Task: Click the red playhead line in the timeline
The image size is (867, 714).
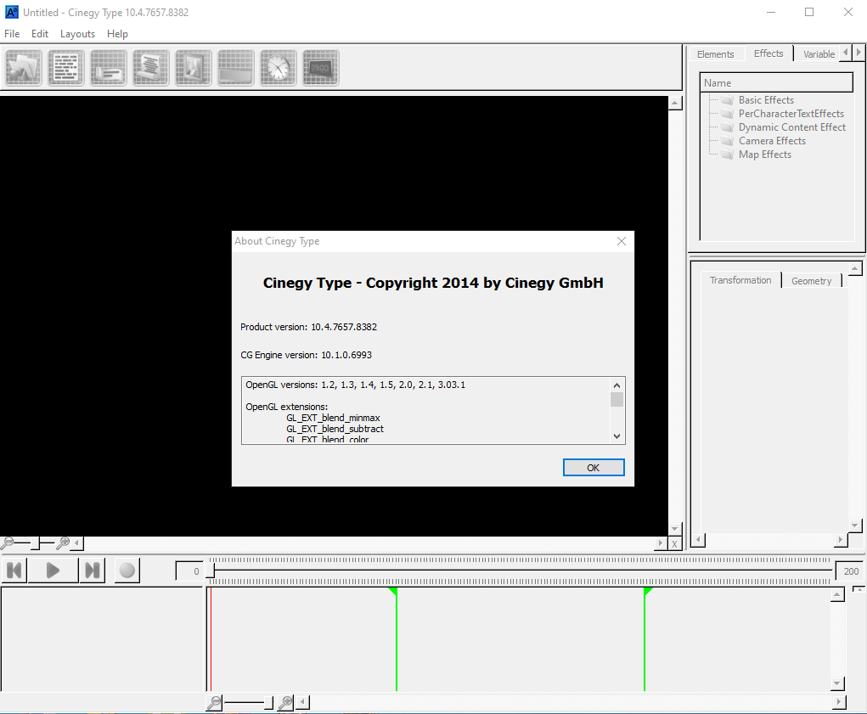Action: point(211,639)
